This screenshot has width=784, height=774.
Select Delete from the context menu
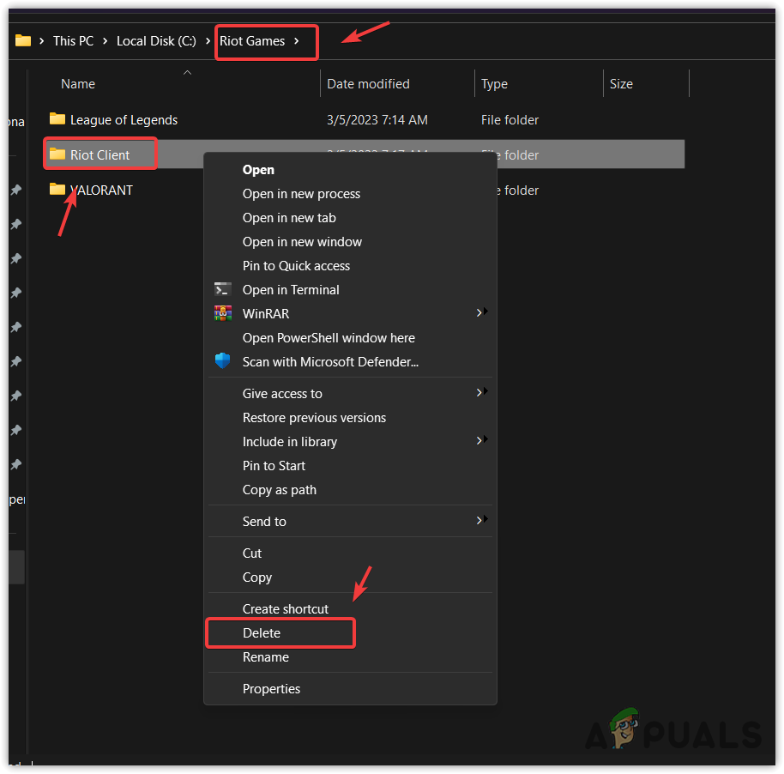[x=280, y=633]
